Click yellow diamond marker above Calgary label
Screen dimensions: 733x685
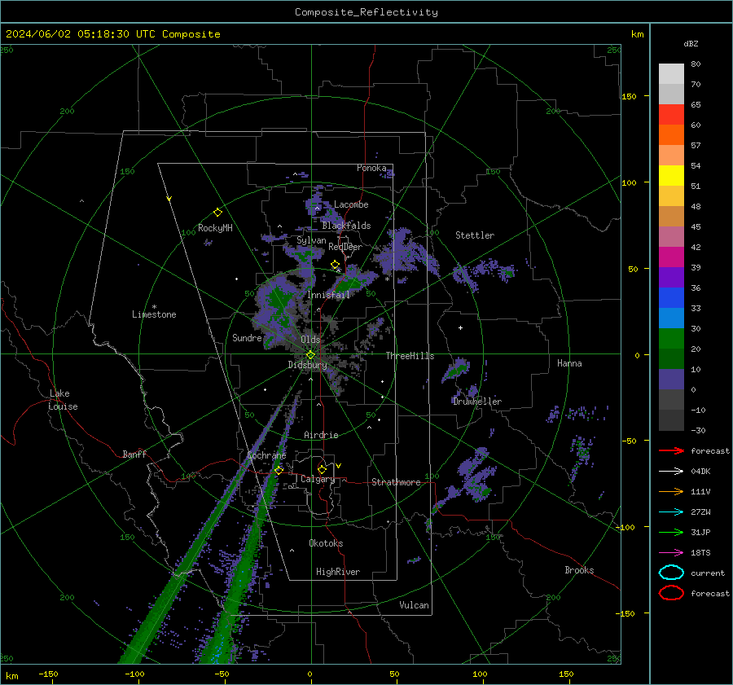click(x=322, y=469)
